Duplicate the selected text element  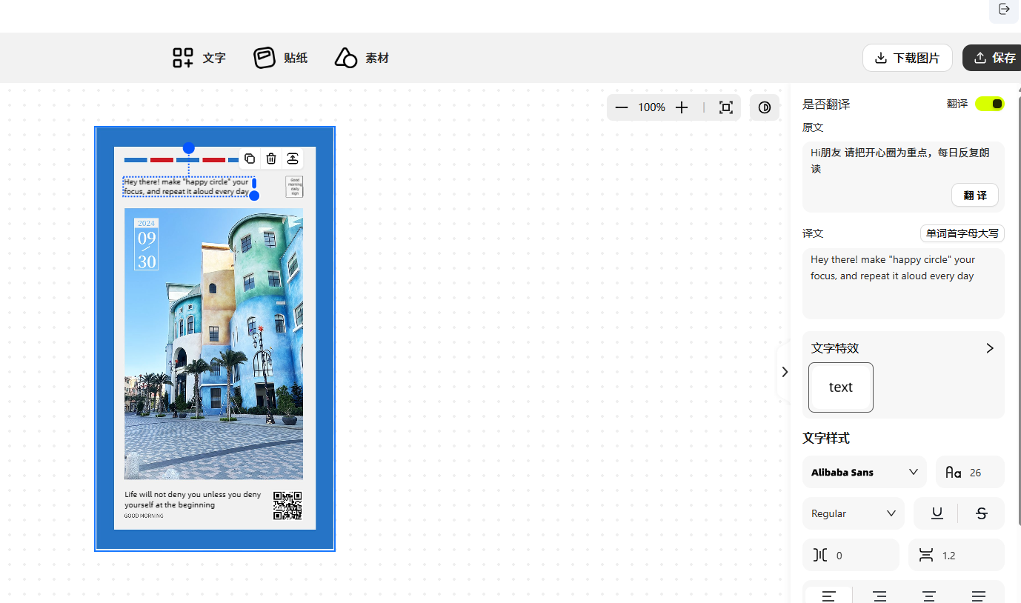[250, 159]
